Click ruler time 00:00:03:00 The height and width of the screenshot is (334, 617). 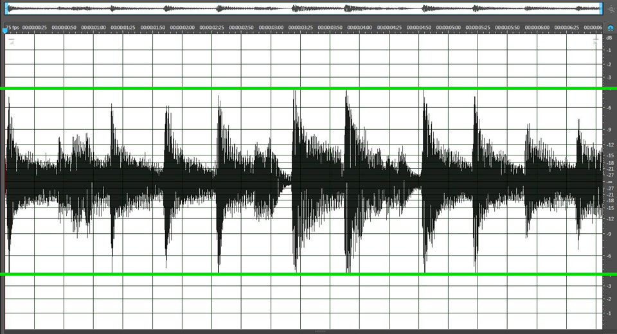(271, 28)
